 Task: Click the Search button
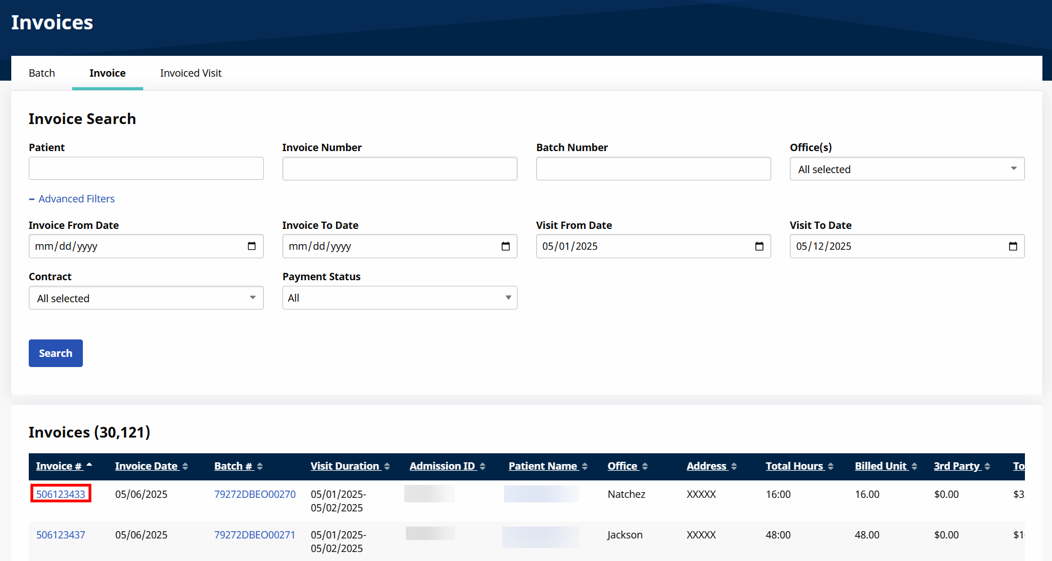pyautogui.click(x=56, y=354)
